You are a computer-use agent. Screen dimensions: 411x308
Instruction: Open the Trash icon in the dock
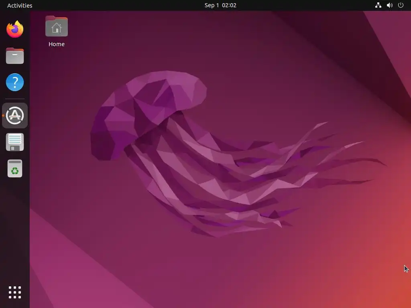15,168
